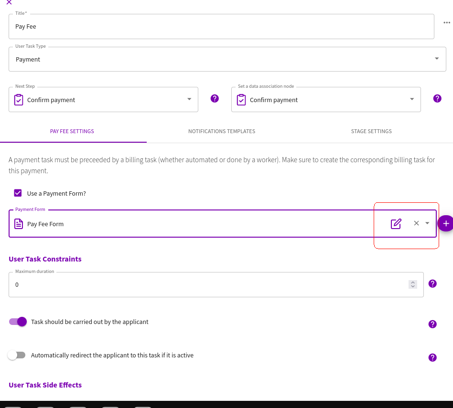Enable automatic redirect of the applicant toggle
This screenshot has height=408, width=453.
(17, 355)
